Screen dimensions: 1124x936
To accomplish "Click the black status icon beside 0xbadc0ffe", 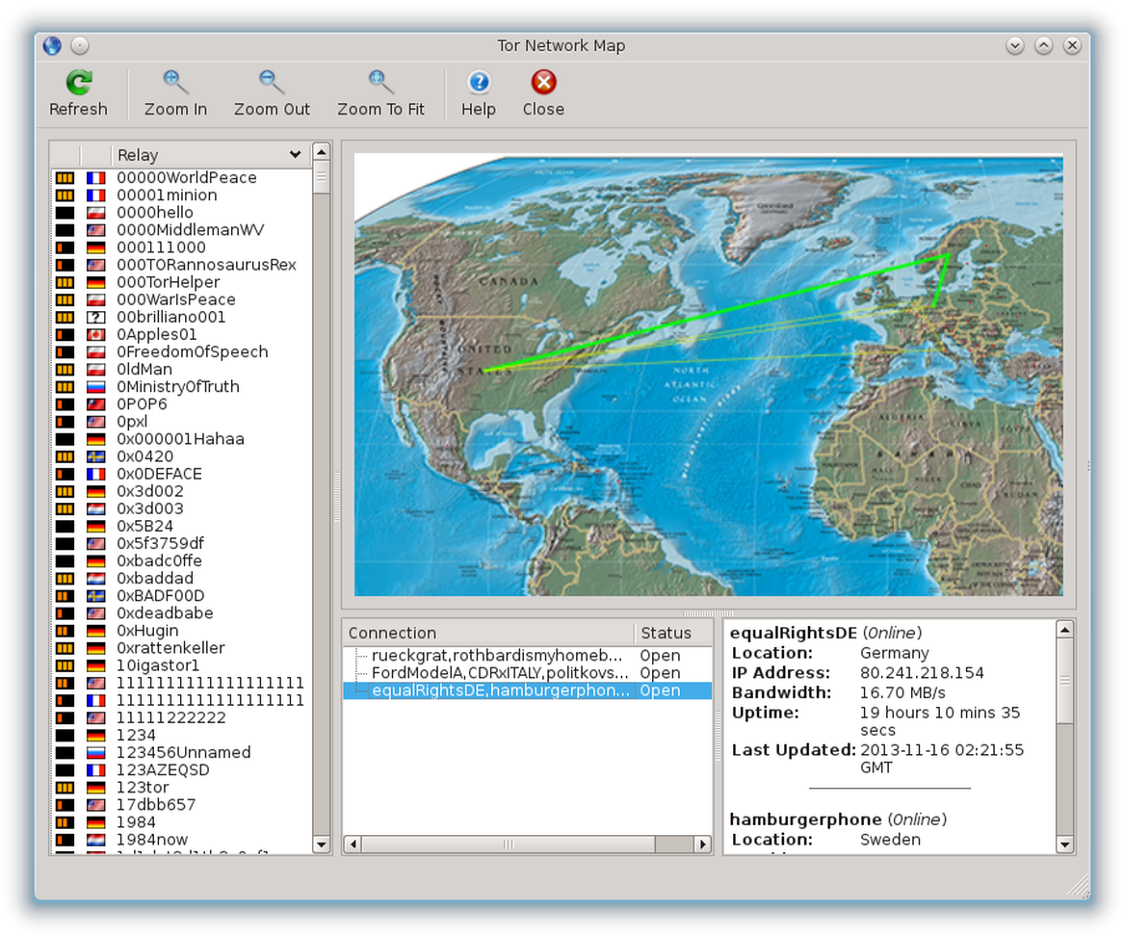I will tap(65, 561).
